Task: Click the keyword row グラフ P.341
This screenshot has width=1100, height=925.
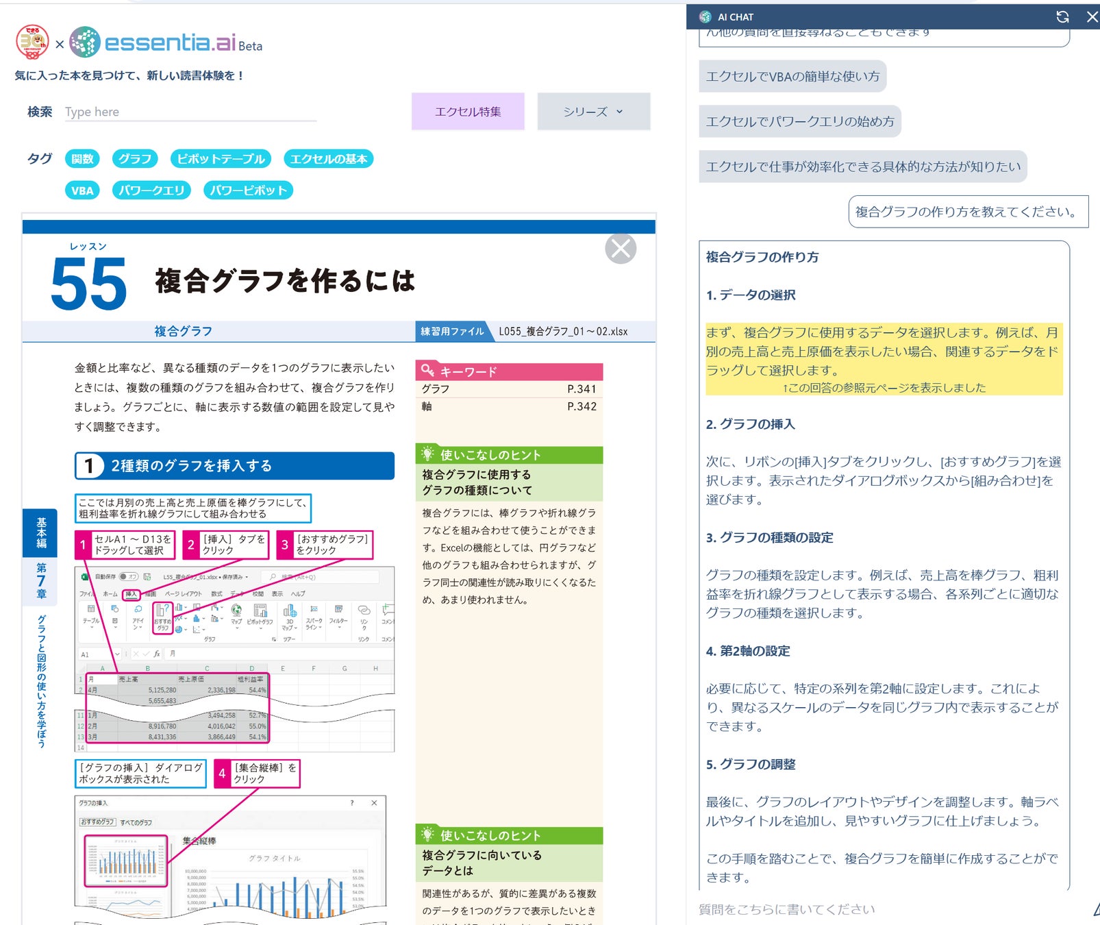Action: click(509, 389)
